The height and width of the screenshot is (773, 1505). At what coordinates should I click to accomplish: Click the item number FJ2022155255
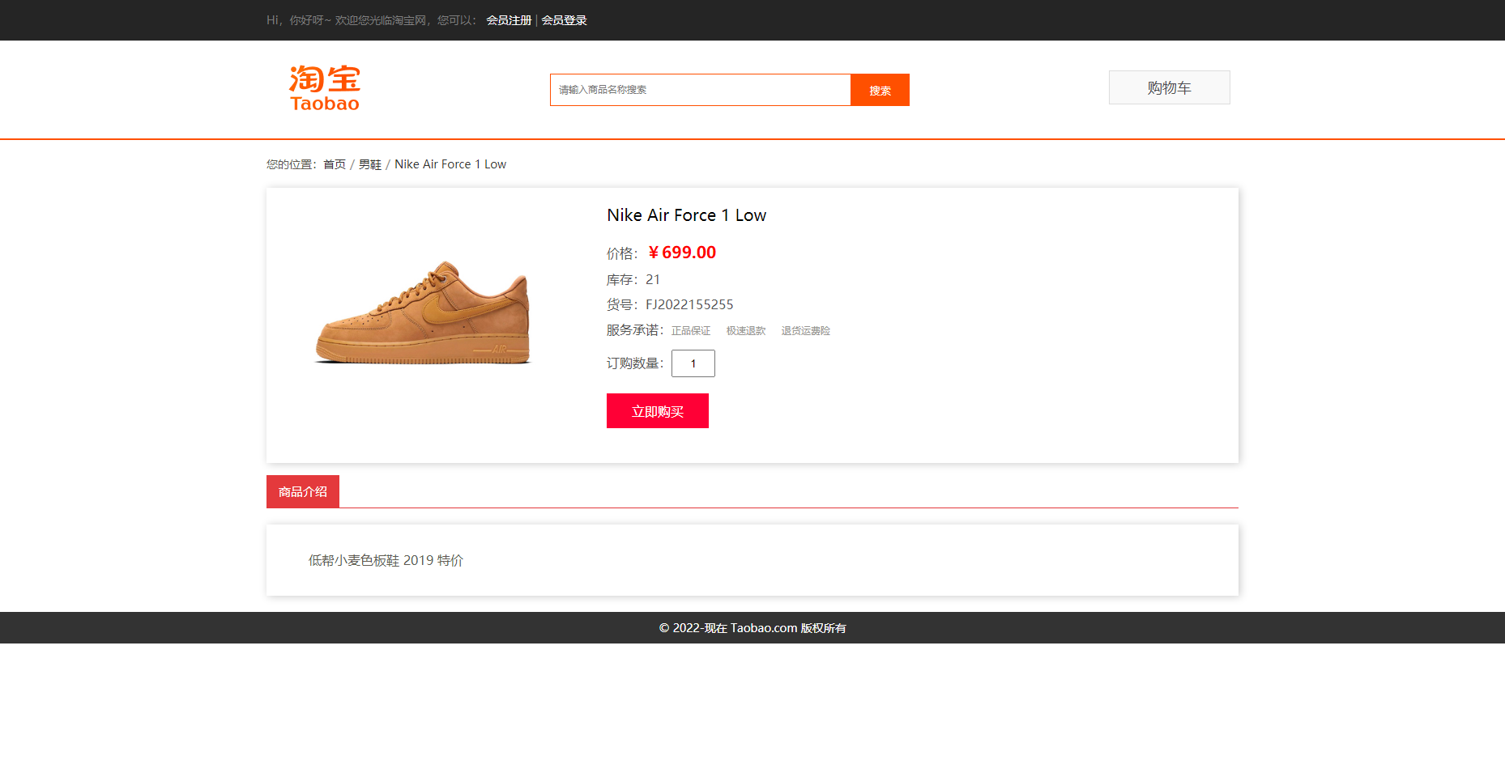[x=689, y=304]
